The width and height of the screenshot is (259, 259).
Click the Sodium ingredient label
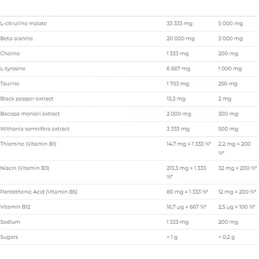click(10, 222)
